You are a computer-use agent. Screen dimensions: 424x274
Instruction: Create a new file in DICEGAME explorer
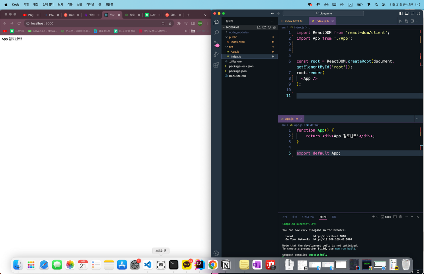tap(259, 27)
